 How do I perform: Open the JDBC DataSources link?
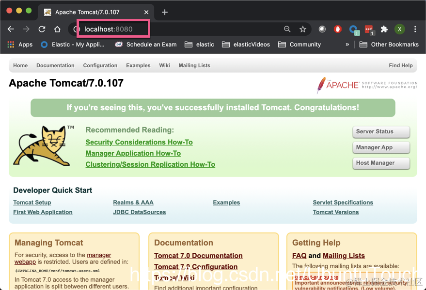140,212
